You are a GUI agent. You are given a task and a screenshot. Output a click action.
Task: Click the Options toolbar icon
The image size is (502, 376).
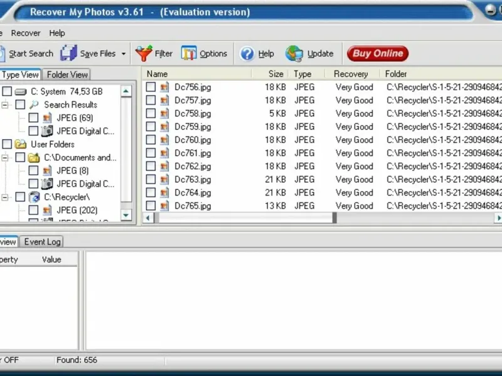pyautogui.click(x=189, y=53)
